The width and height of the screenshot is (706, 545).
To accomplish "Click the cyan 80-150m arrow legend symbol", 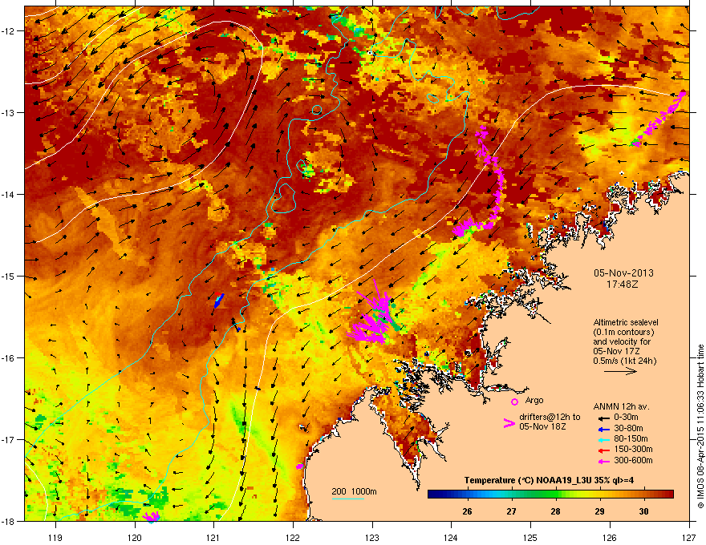I will coord(603,439).
